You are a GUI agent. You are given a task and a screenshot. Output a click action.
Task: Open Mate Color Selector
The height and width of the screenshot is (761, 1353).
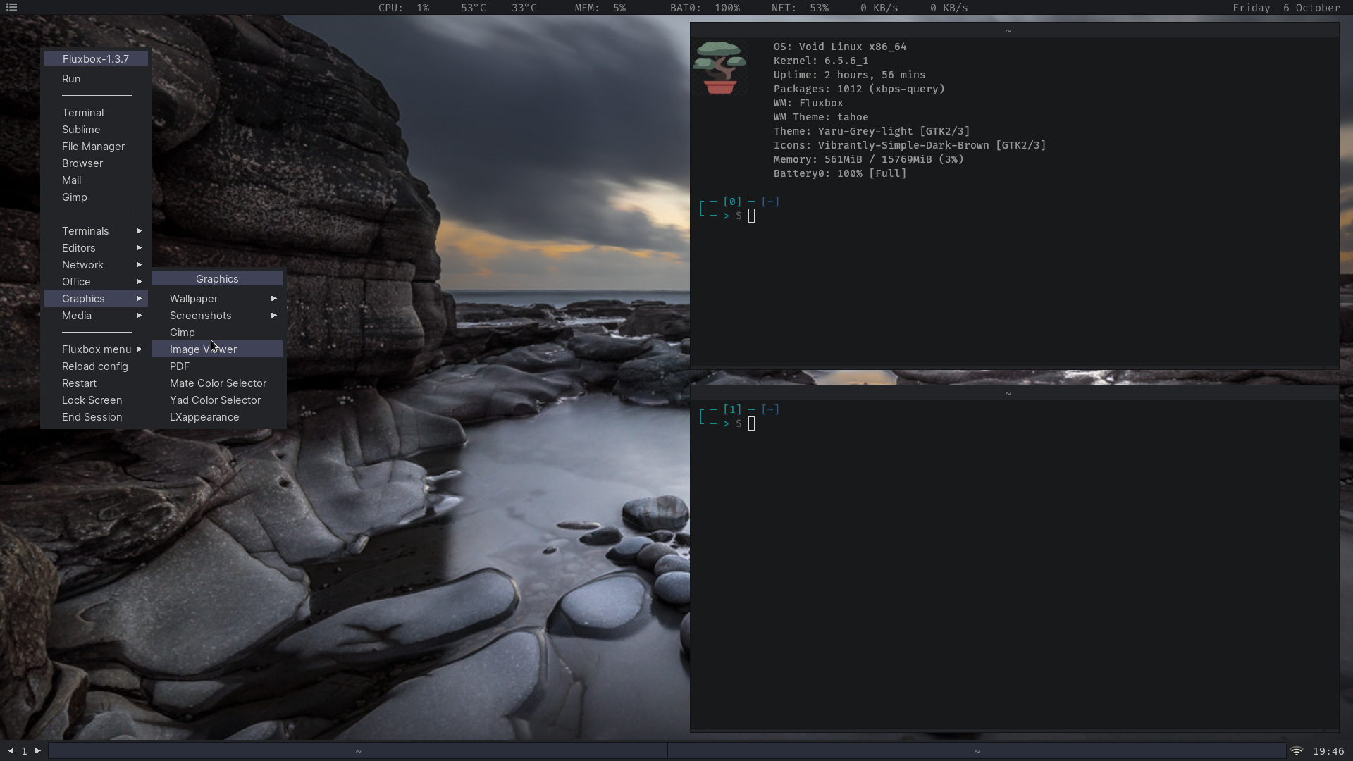point(217,383)
